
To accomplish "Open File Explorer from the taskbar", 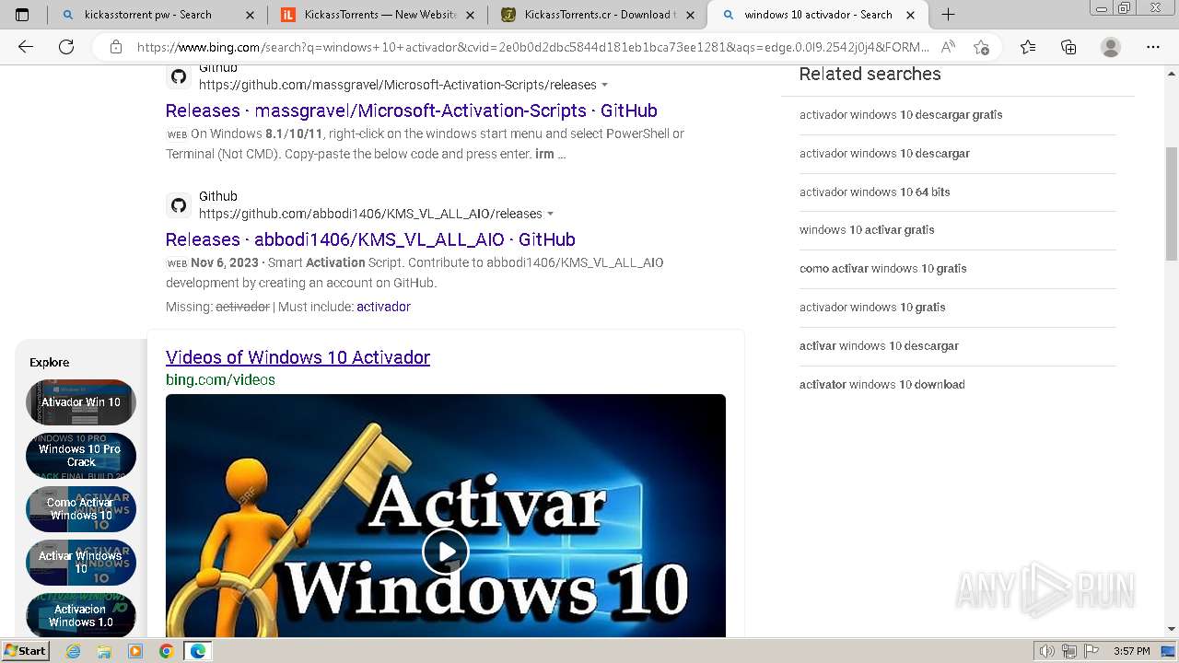I will (x=104, y=651).
